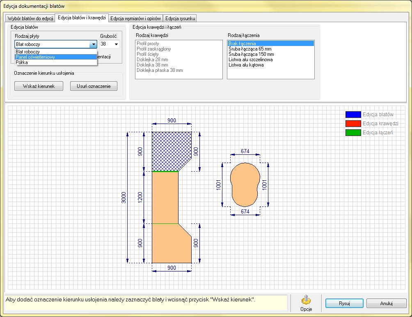Open Edycja wymiarów i opisów tab
This screenshot has width=412, height=317.
pyautogui.click(x=135, y=18)
